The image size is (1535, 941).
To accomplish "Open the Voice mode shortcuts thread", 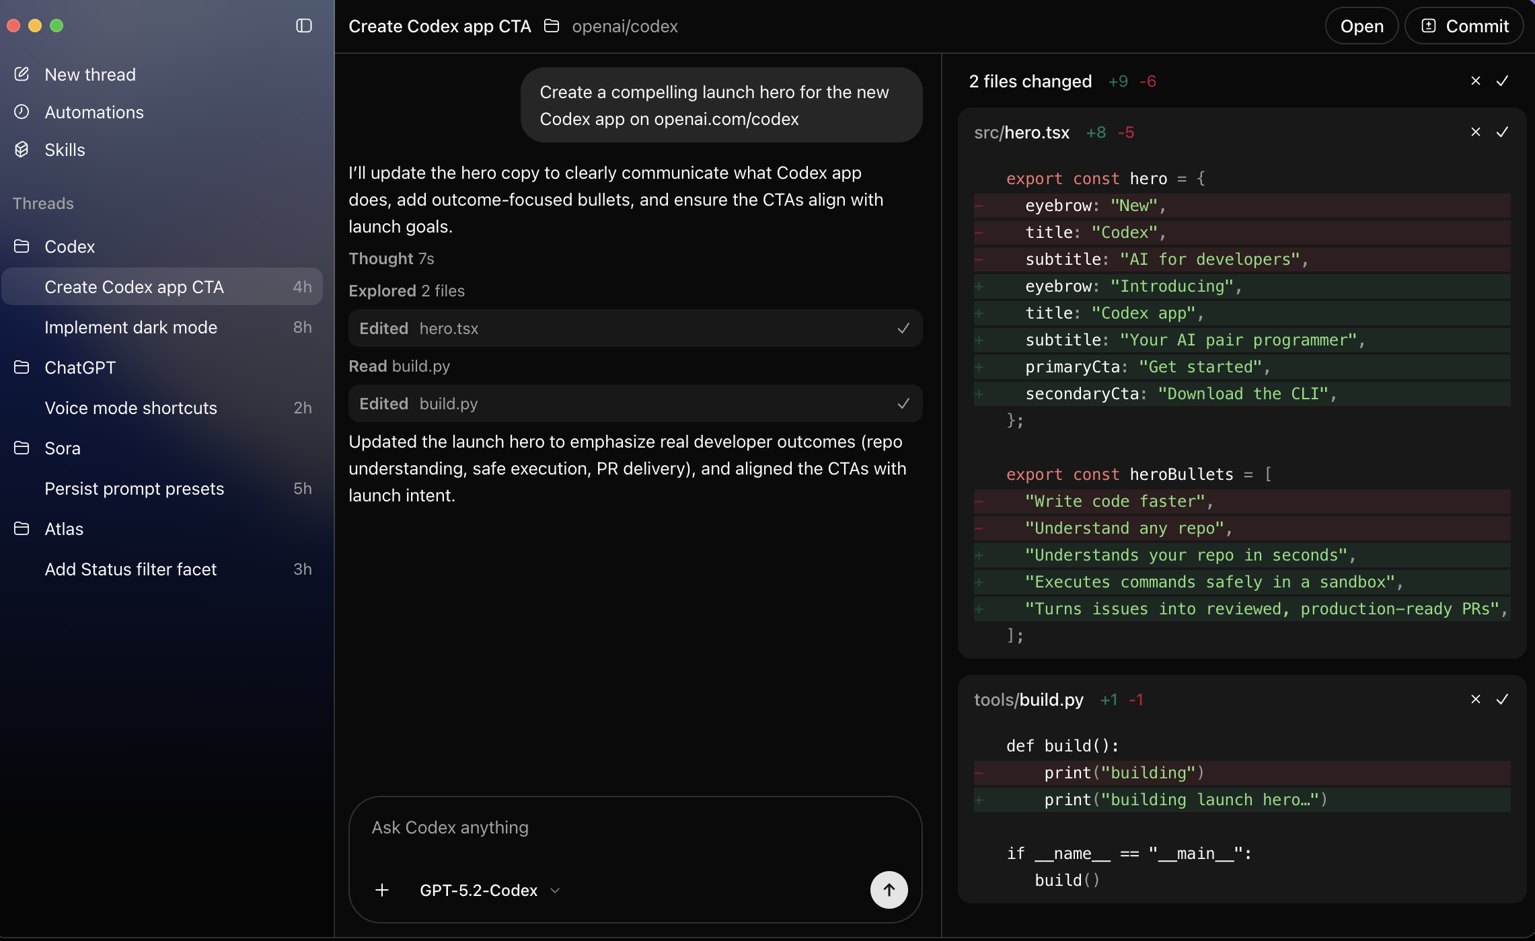I will click(x=162, y=407).
